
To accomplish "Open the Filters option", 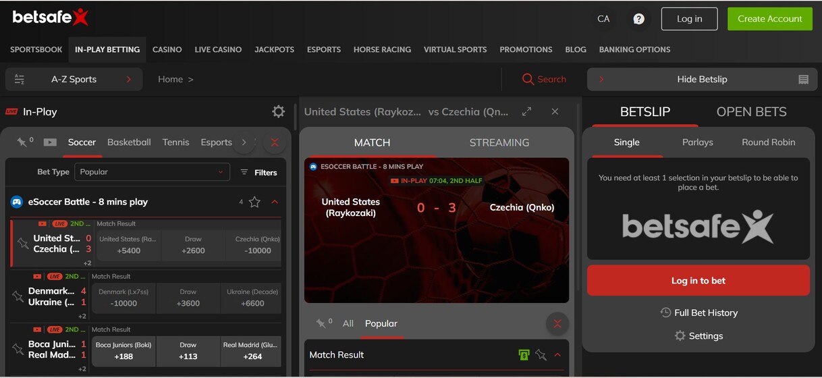I will click(259, 172).
